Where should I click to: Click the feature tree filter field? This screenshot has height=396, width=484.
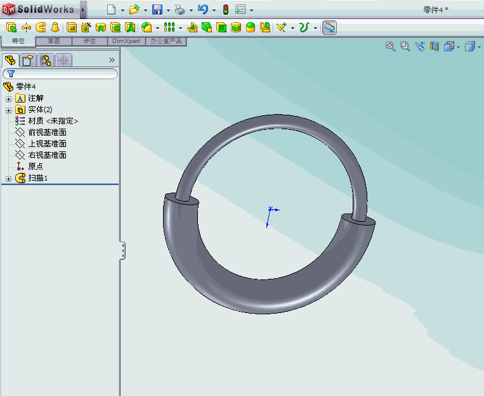click(x=60, y=73)
